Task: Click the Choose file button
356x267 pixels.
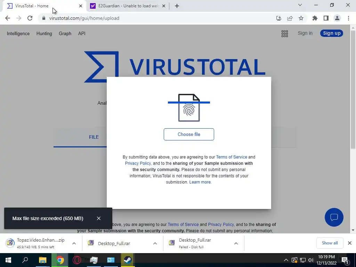Action: (189, 134)
